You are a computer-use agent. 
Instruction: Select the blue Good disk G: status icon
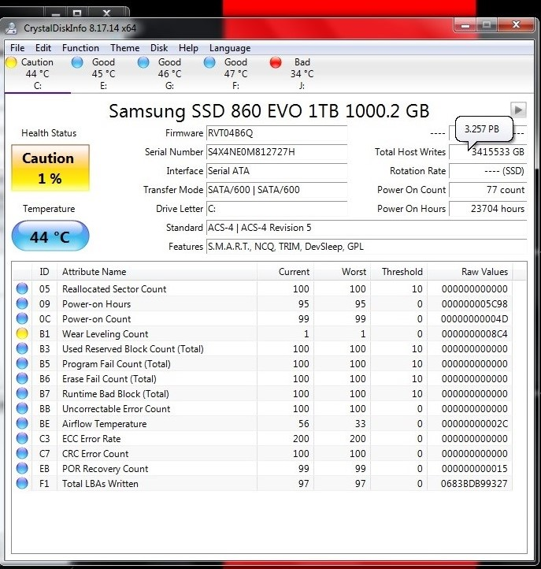click(x=143, y=62)
